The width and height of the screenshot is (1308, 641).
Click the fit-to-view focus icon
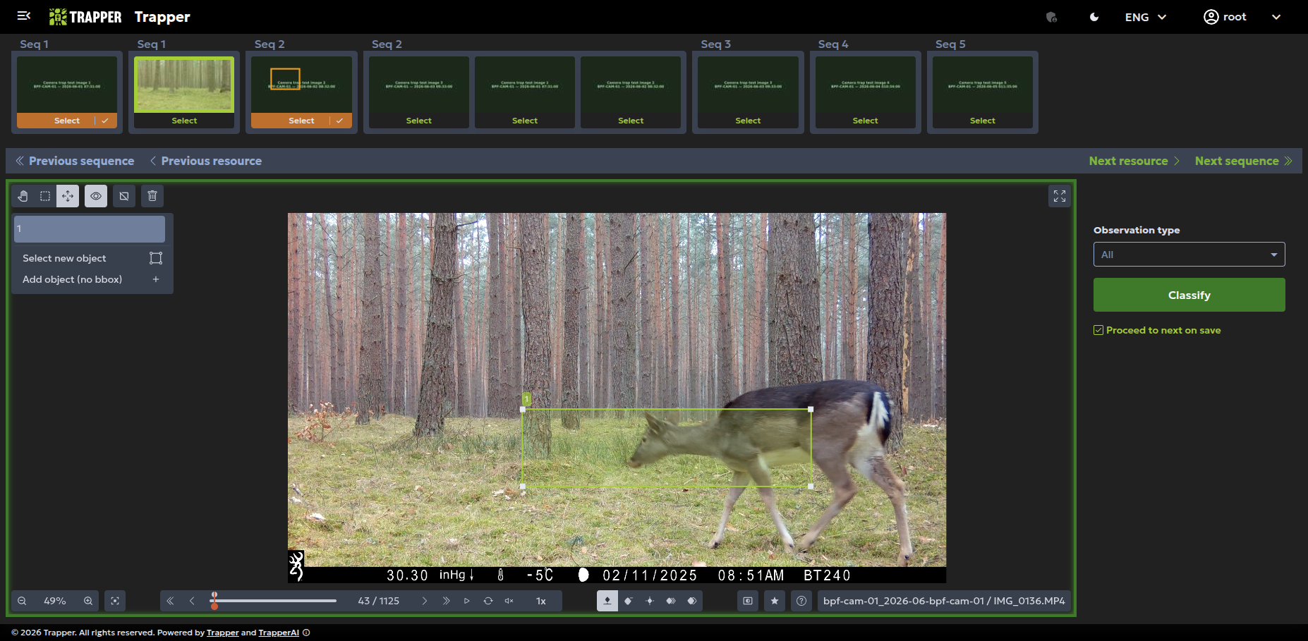click(x=115, y=601)
